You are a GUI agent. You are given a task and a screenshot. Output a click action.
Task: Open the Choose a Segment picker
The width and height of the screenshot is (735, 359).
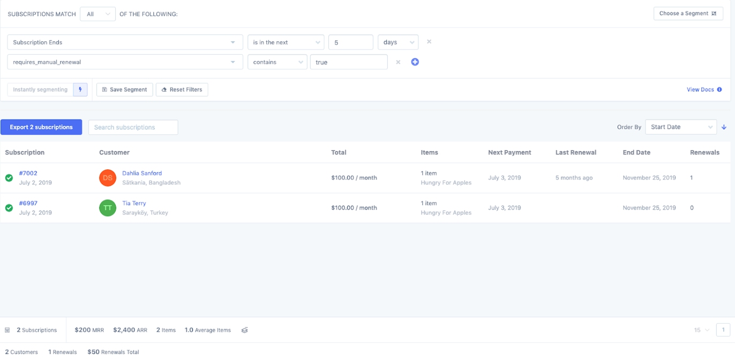pyautogui.click(x=688, y=13)
